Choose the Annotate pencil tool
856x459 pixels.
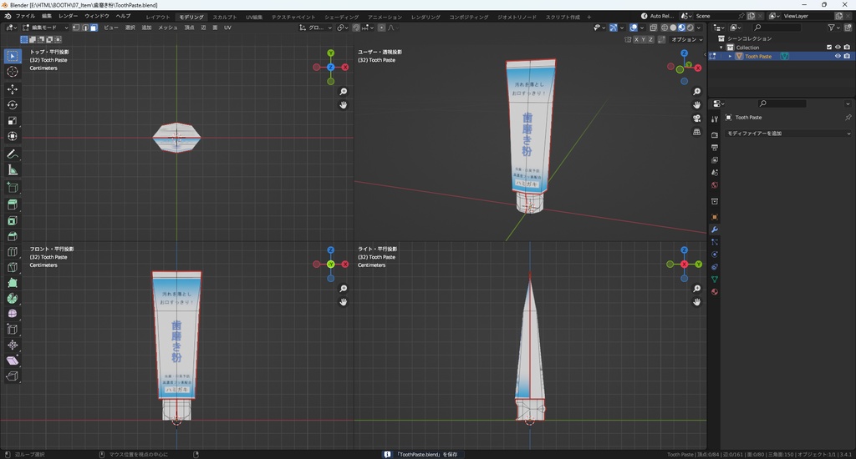pos(13,154)
